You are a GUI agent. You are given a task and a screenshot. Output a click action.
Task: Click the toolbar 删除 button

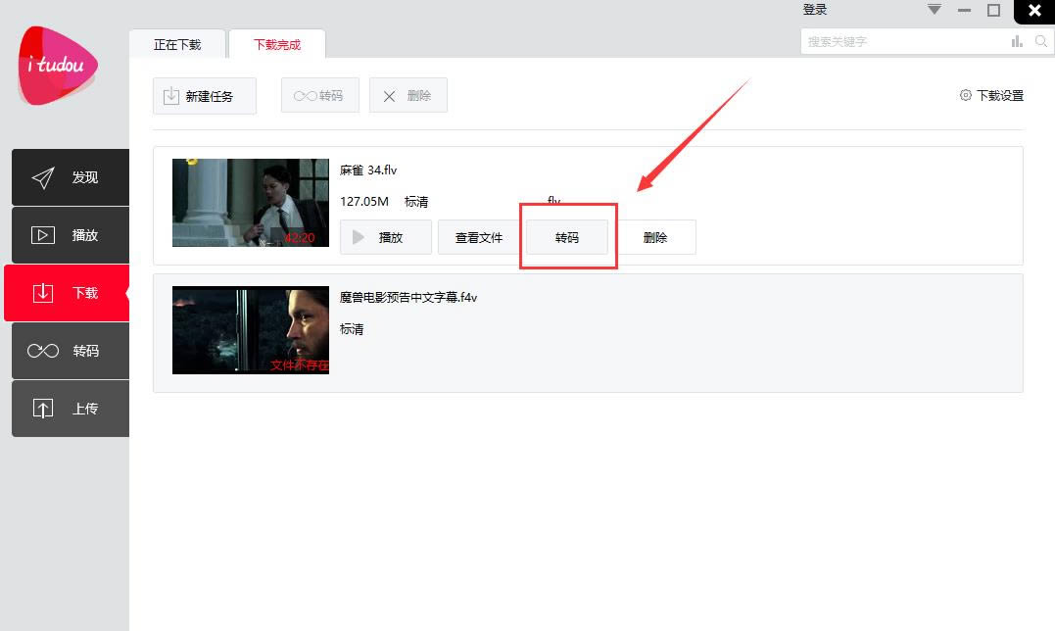(x=408, y=95)
